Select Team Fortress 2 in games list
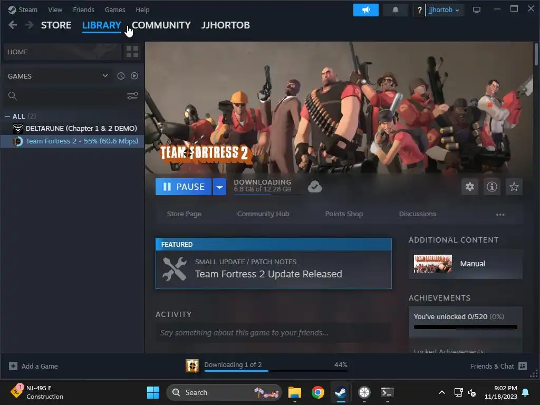The image size is (540, 405). pos(72,141)
